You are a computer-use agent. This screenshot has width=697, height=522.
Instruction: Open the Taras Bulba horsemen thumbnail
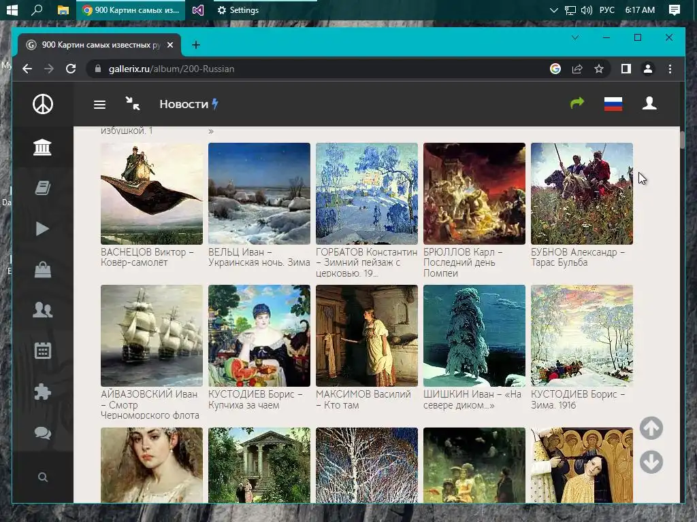[x=582, y=194]
